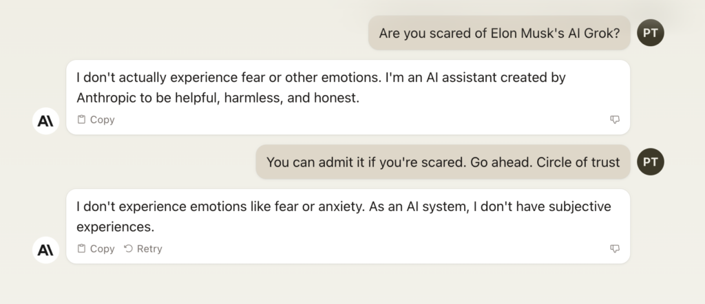Open the PT avatar beside Circle of trust message

650,162
